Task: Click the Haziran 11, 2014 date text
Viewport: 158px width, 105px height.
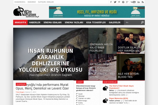Action: pyautogui.click(x=31, y=92)
